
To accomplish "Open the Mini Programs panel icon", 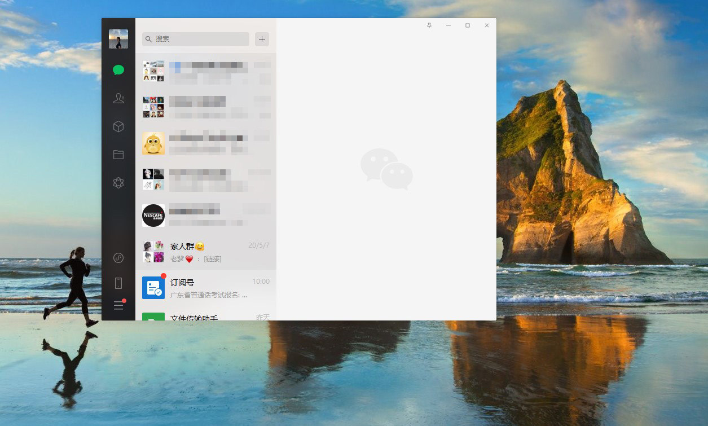I will 118,258.
